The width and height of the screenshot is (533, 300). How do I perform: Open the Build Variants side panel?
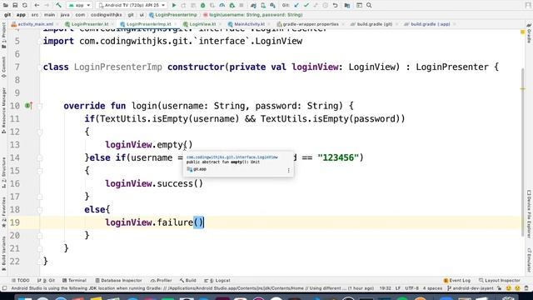click(3, 254)
